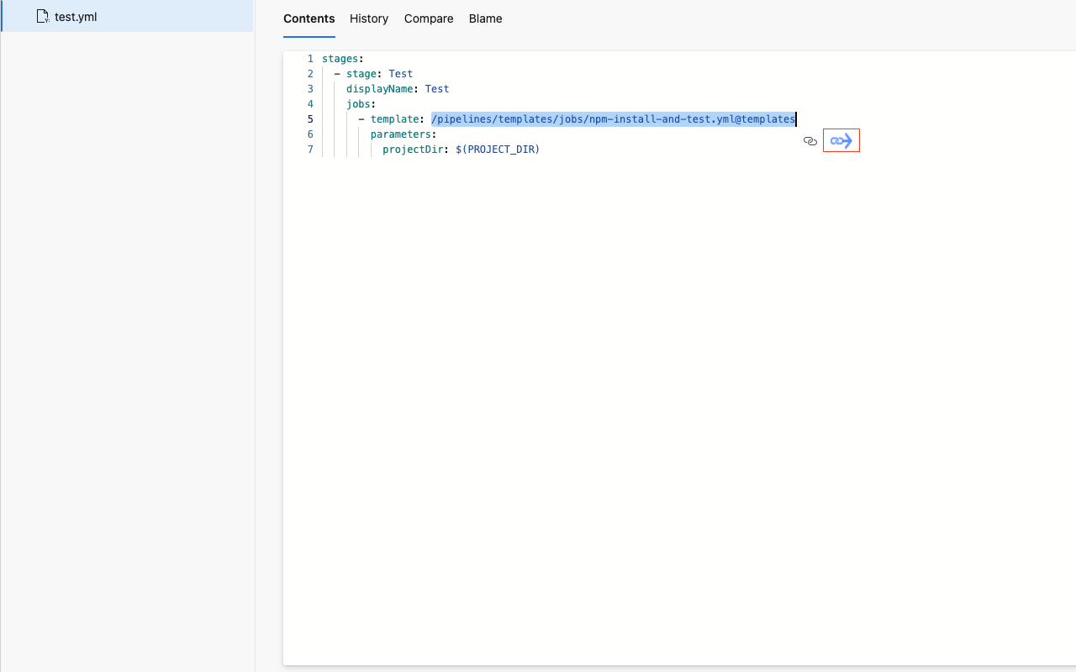Click the 'stages:' keyword on line 1

342,59
